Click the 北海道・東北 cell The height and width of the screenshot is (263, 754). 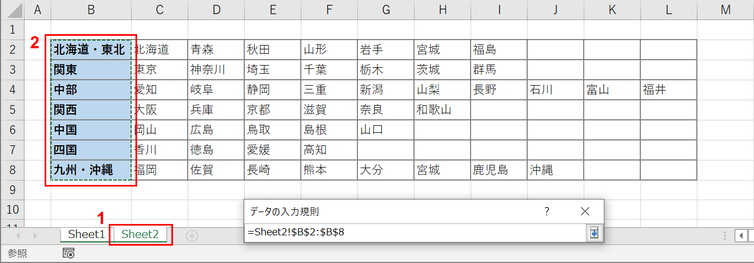pyautogui.click(x=91, y=50)
